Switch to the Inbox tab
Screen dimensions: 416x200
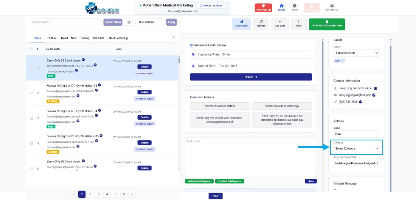(37, 38)
